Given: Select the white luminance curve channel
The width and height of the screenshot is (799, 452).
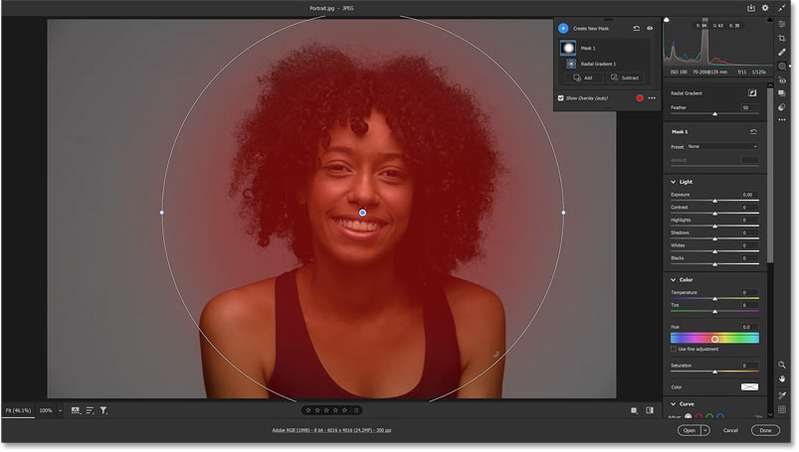Looking at the screenshot, I should pos(688,416).
